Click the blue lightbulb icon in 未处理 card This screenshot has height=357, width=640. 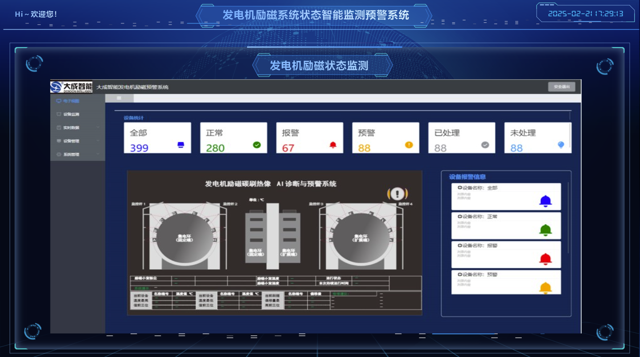pyautogui.click(x=561, y=145)
